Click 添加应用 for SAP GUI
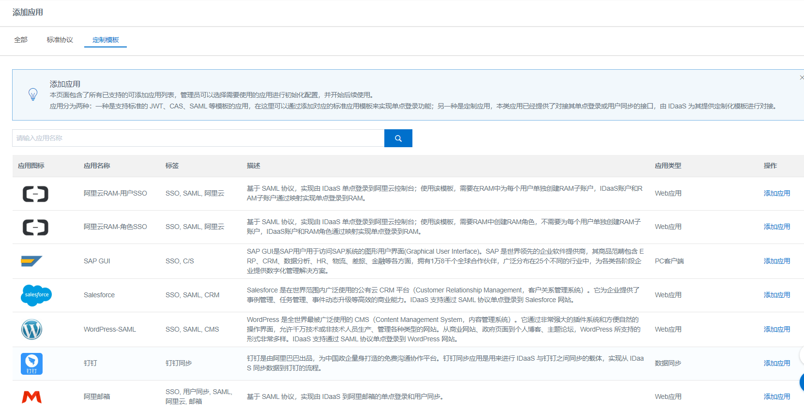The image size is (804, 412). (x=777, y=261)
